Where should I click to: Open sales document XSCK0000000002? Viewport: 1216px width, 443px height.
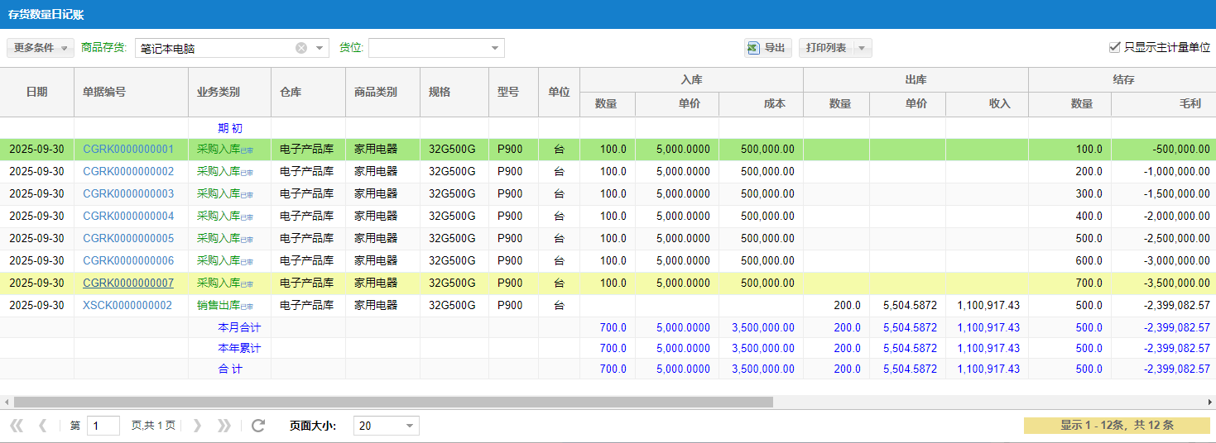(x=127, y=305)
